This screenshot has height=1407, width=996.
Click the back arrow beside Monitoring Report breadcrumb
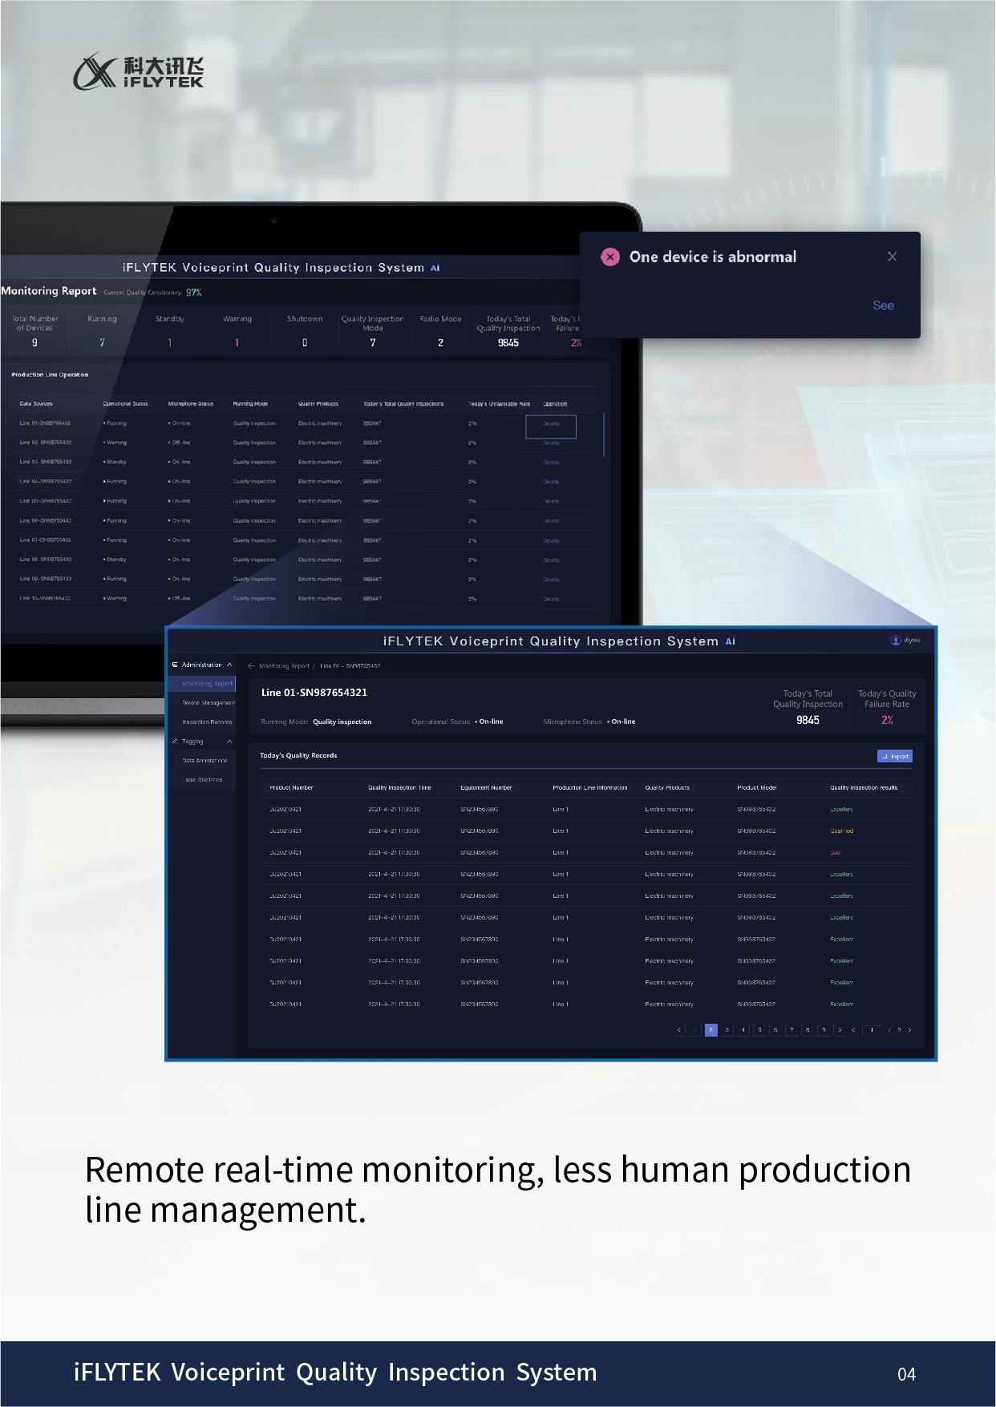pos(251,665)
